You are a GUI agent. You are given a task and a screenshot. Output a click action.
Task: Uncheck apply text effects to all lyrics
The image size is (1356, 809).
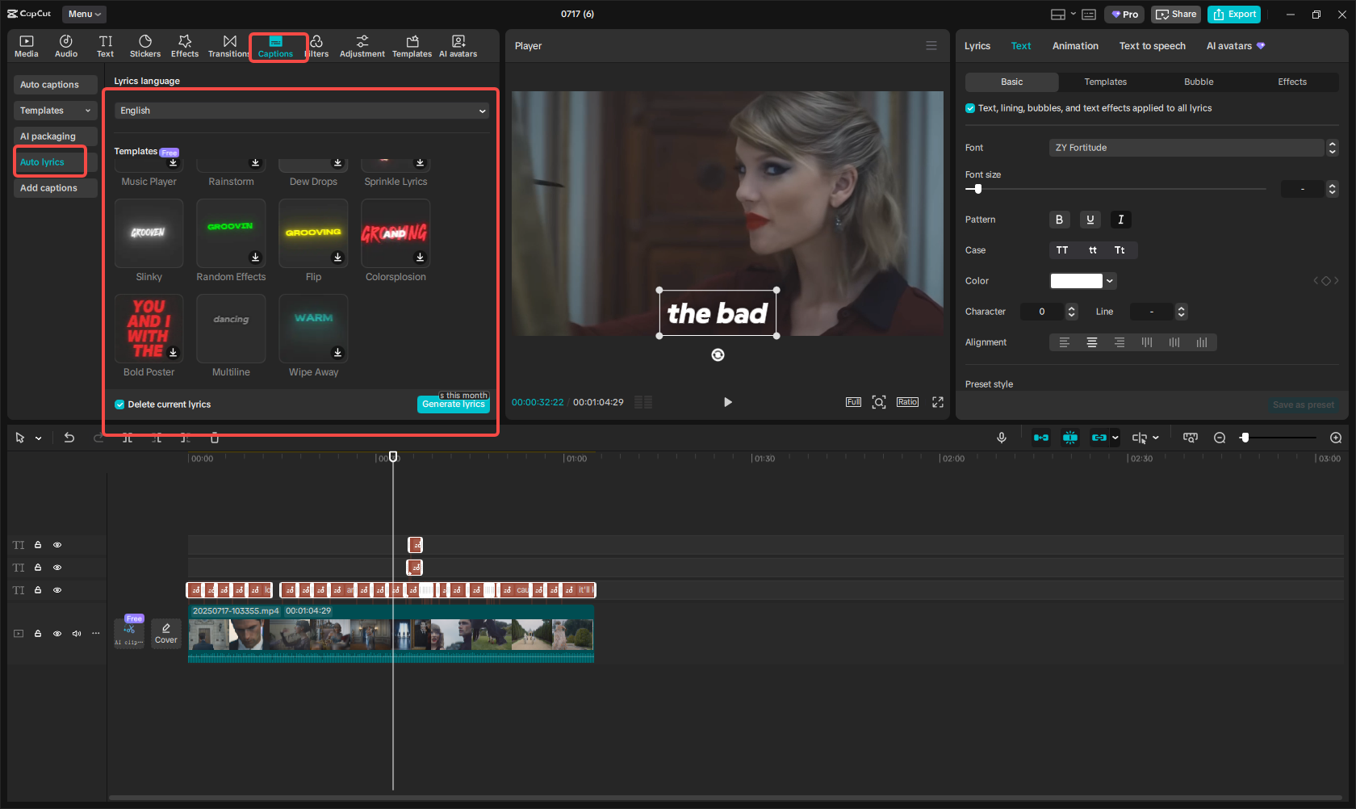coord(970,108)
